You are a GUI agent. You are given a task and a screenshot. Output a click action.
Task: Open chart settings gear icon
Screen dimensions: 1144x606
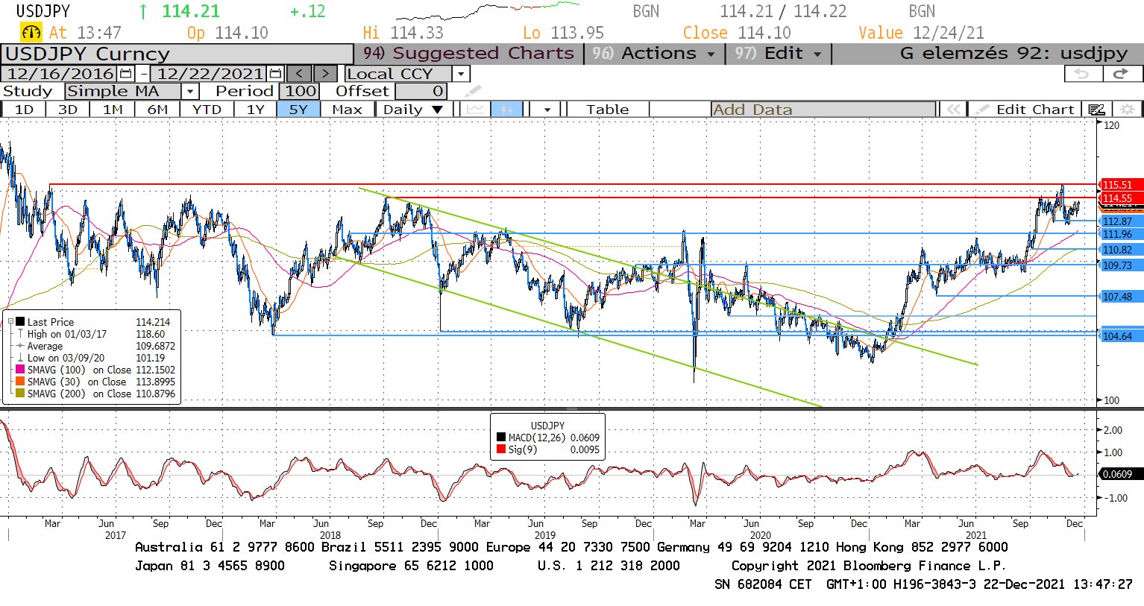[1127, 110]
